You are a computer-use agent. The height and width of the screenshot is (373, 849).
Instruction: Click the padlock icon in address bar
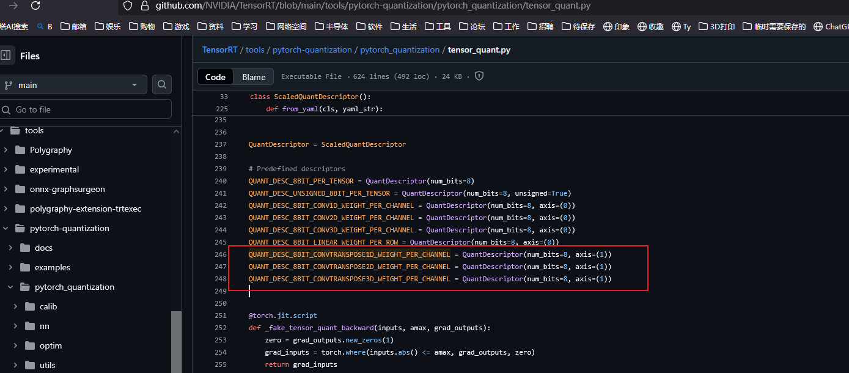click(144, 6)
